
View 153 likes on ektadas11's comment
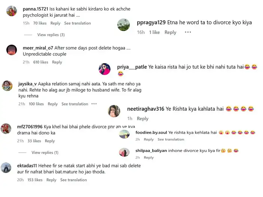(35, 180)
